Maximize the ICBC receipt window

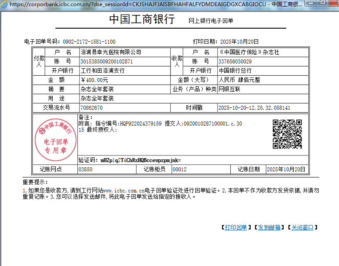pyautogui.click(x=322, y=4)
